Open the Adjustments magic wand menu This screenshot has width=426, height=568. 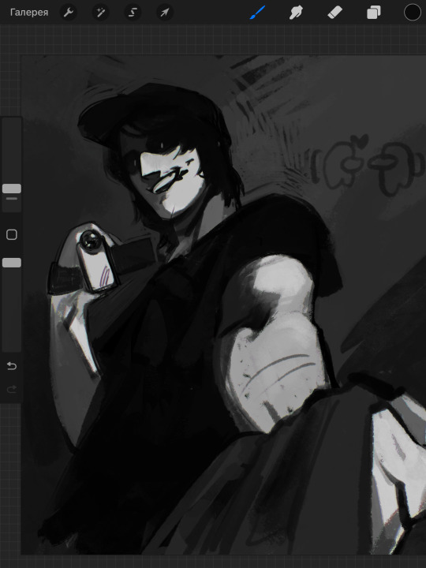click(x=100, y=13)
